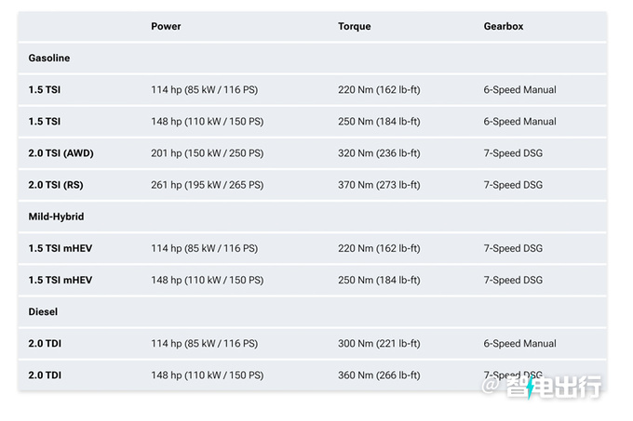The width and height of the screenshot is (633, 421).
Task: Click the first 1.5 TSI gasoline row label
Action: pos(45,90)
